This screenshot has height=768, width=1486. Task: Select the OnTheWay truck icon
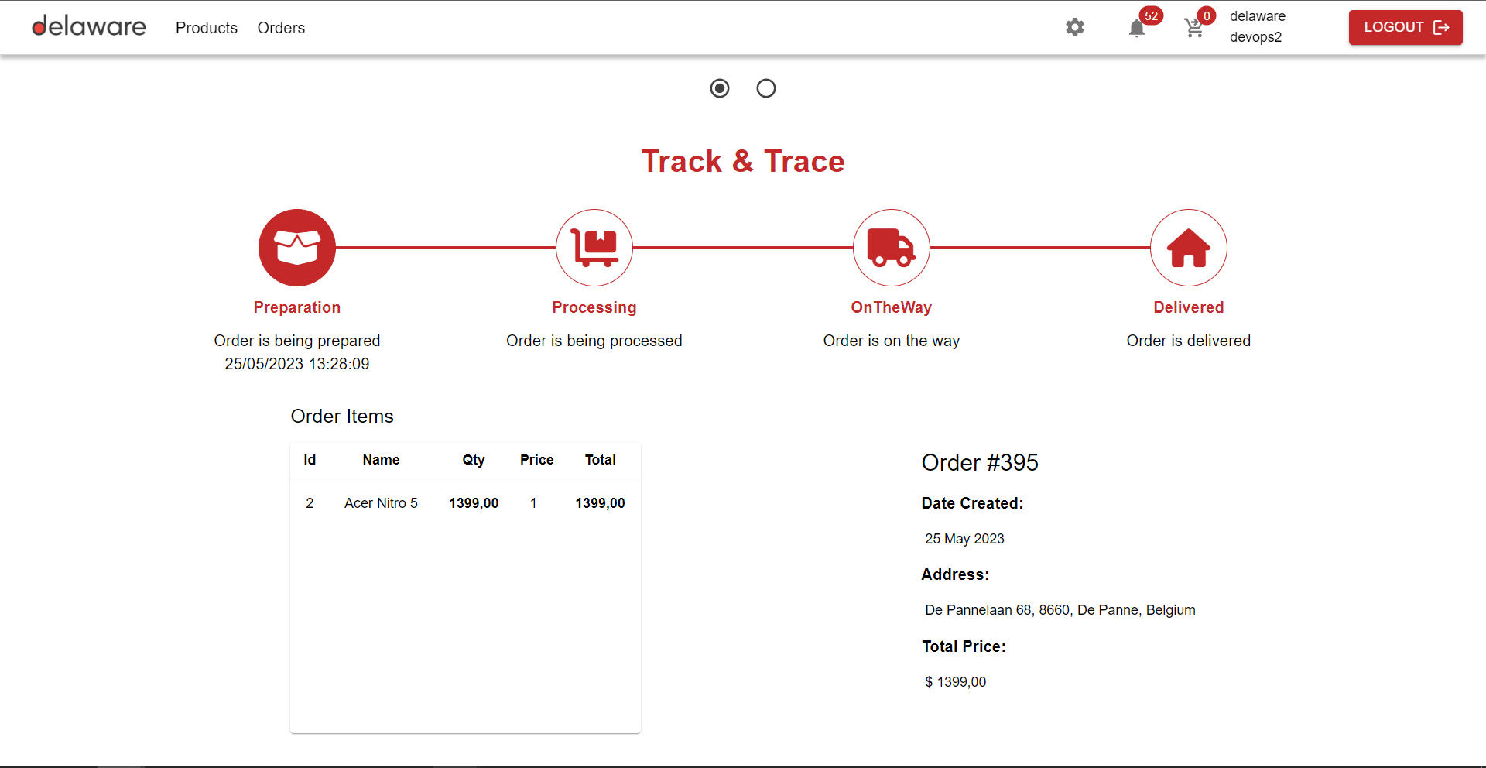pos(891,247)
